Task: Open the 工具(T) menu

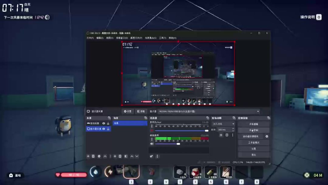Action: pos(162,38)
